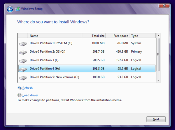
Task: Click the 197.7 GB free space cell
Action: click(x=122, y=60)
